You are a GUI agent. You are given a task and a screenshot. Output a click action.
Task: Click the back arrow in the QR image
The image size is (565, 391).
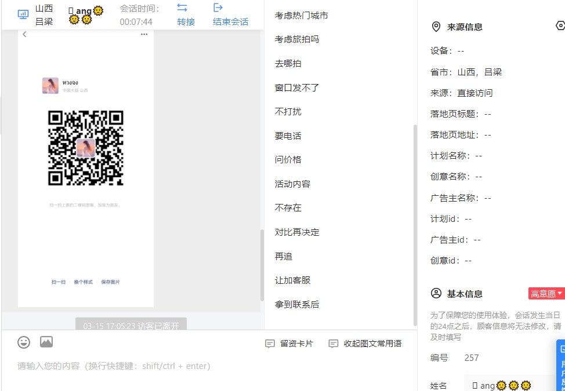point(24,34)
